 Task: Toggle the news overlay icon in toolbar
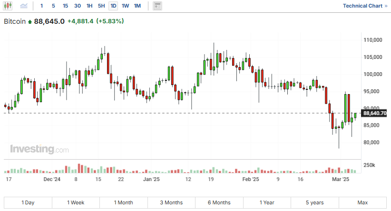157,6
